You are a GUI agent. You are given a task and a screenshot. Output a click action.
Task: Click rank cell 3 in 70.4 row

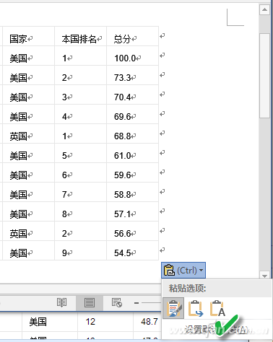[x=81, y=95]
